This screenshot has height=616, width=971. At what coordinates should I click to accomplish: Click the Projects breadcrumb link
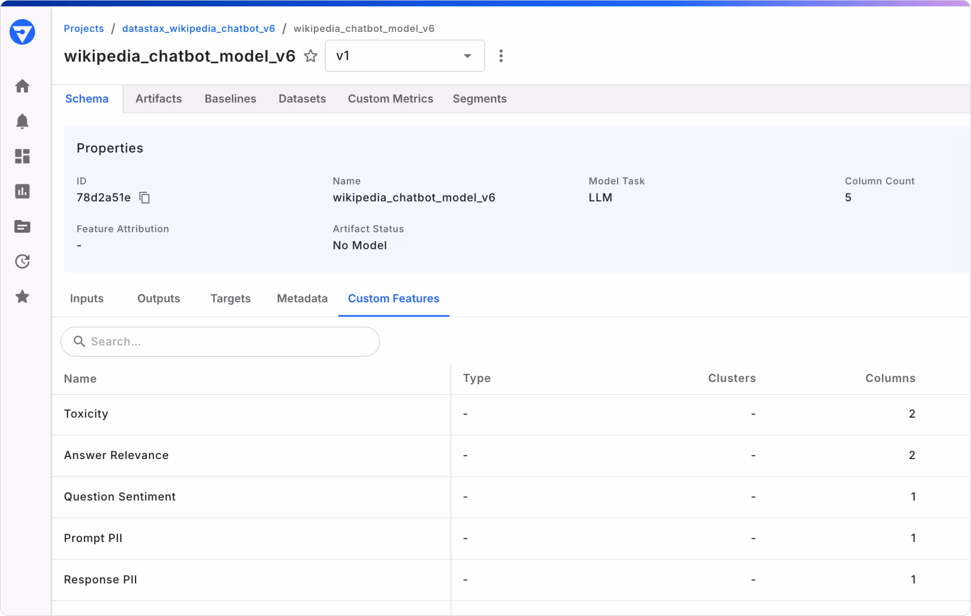pos(84,29)
